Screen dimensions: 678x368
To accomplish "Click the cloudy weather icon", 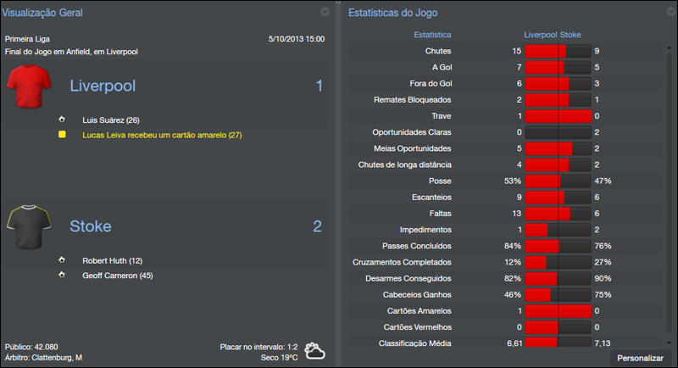I will tap(314, 350).
